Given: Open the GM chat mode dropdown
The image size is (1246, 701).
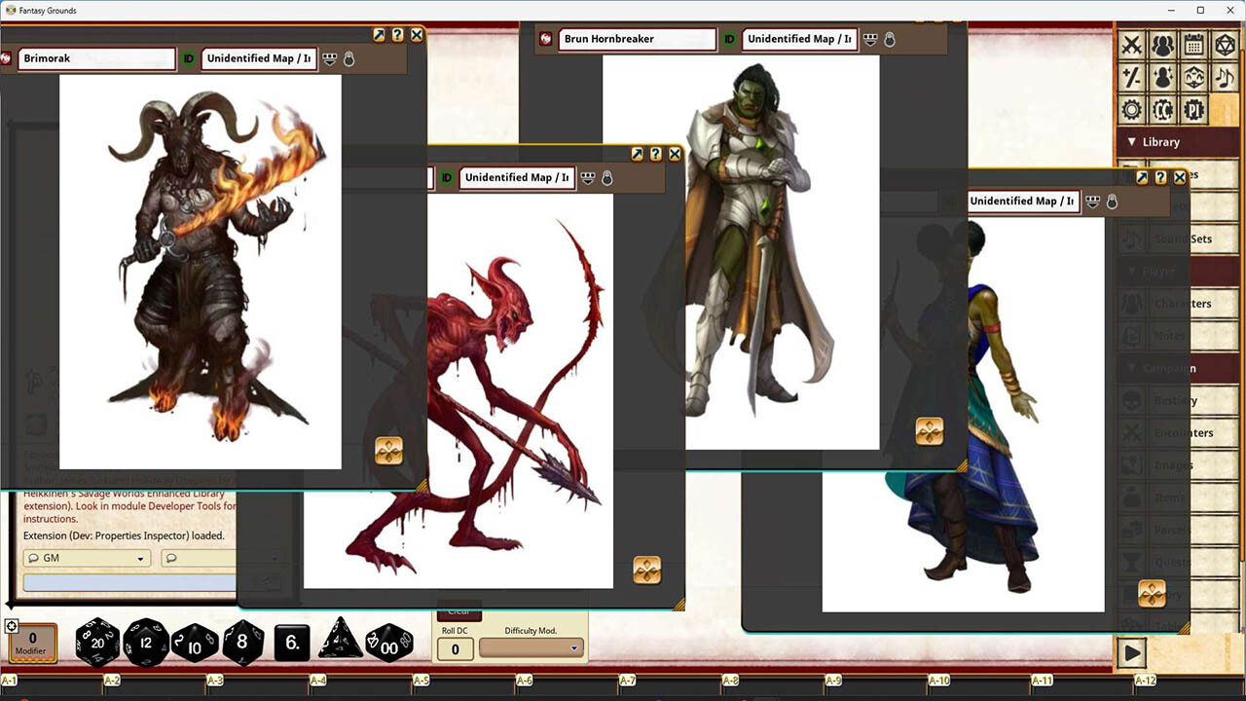Looking at the screenshot, I should pyautogui.click(x=86, y=558).
